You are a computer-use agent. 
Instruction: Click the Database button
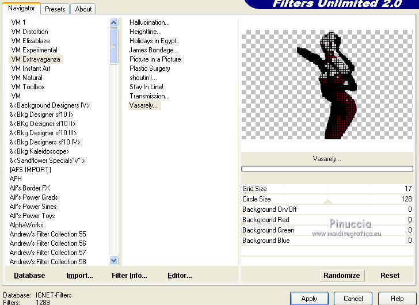pyautogui.click(x=29, y=275)
